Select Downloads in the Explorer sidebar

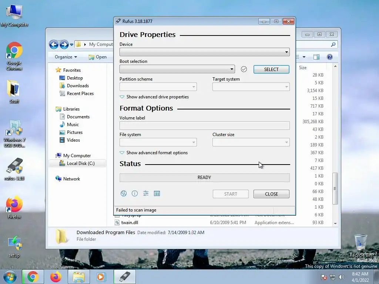(74, 86)
